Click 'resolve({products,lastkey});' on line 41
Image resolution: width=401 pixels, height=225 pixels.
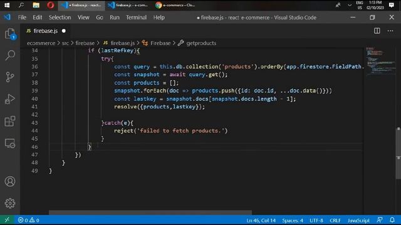point(160,107)
